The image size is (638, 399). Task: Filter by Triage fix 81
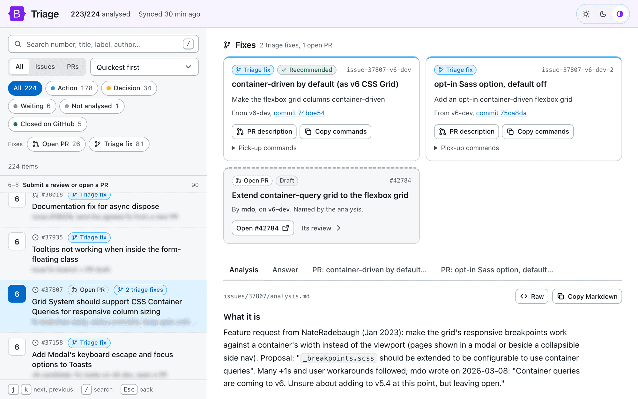click(x=119, y=144)
